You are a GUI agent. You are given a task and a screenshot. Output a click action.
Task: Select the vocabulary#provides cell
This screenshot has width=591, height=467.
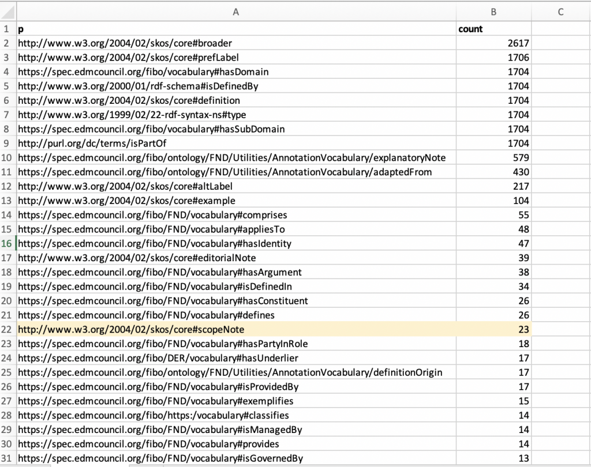(x=236, y=444)
